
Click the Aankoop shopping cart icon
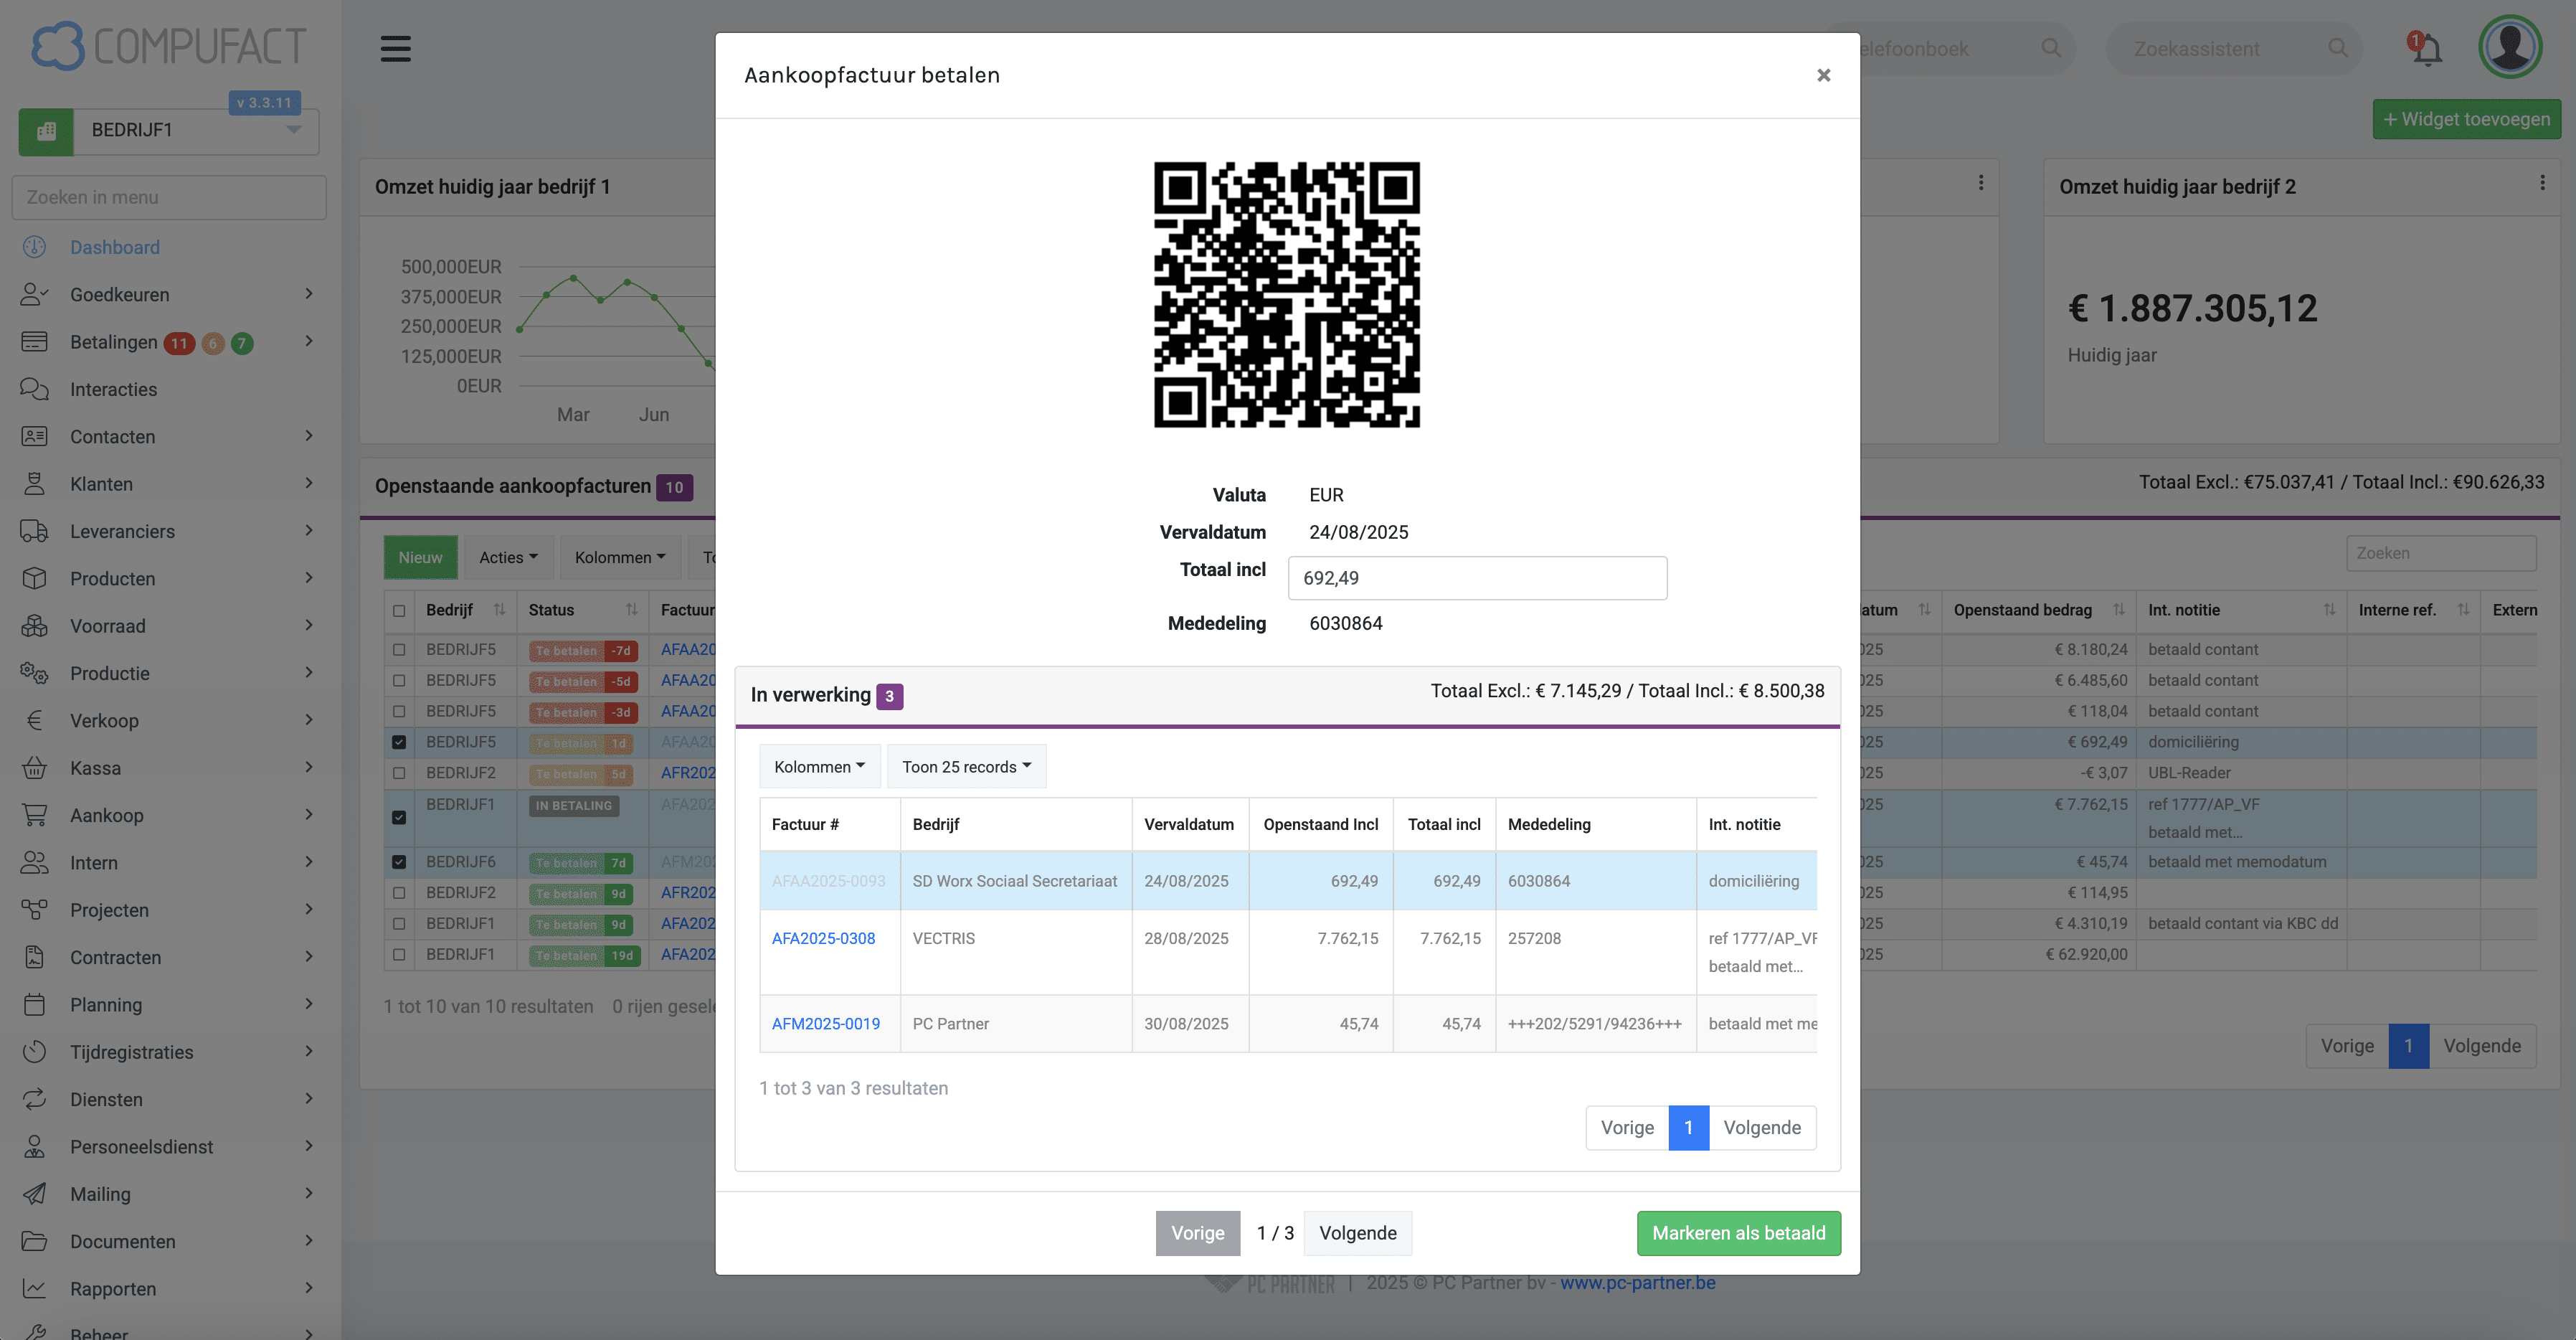click(34, 815)
